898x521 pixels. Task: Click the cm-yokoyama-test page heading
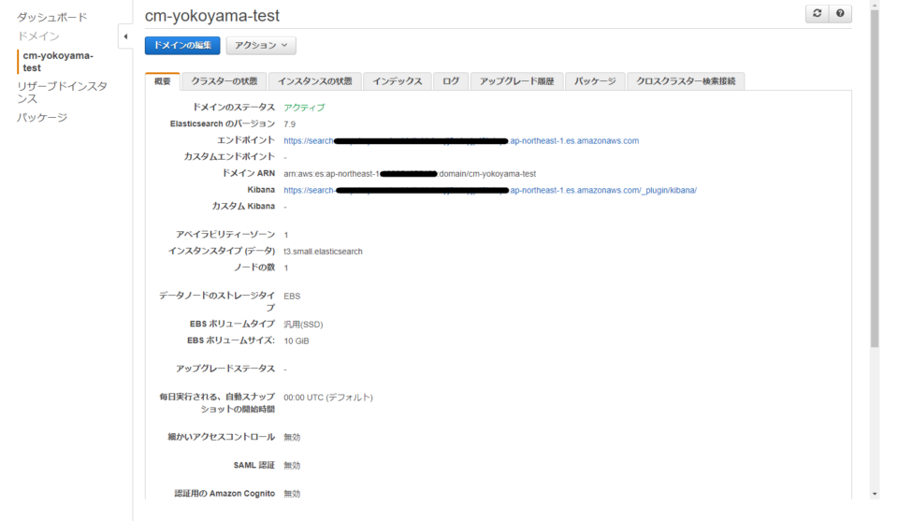pyautogui.click(x=212, y=16)
